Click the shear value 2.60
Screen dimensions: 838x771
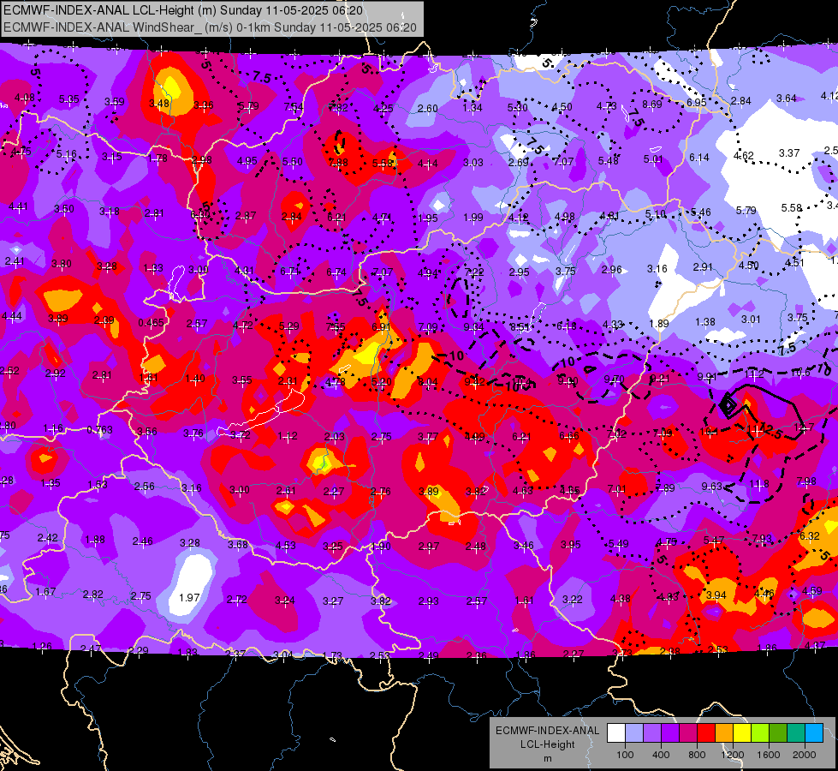point(427,108)
